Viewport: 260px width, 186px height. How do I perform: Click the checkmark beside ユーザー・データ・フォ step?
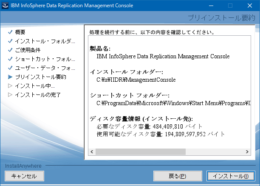tap(10, 68)
